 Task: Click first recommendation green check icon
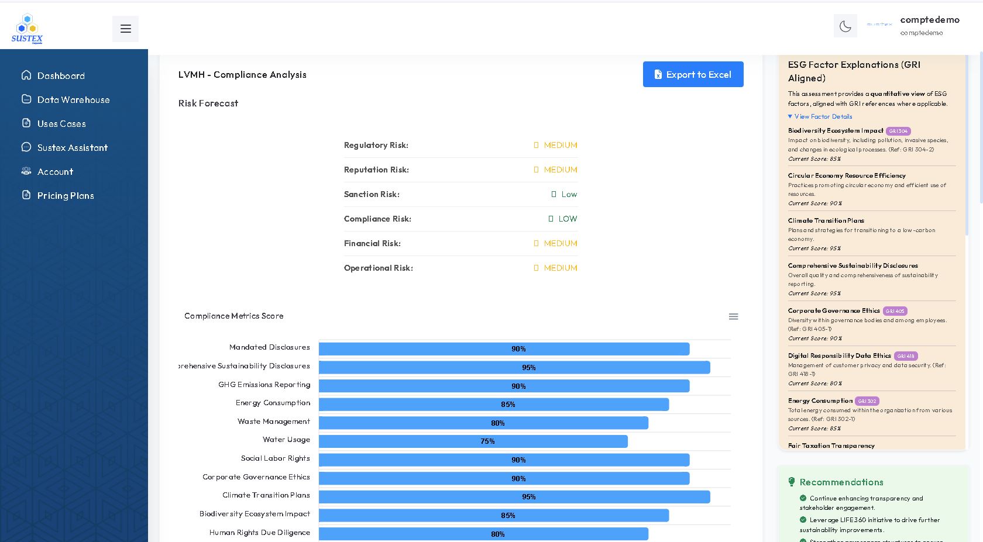click(x=803, y=498)
